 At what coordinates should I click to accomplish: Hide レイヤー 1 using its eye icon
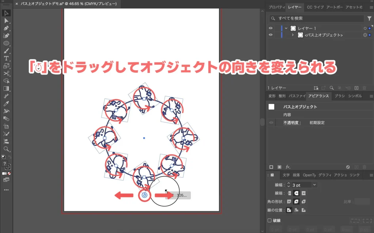click(x=271, y=28)
